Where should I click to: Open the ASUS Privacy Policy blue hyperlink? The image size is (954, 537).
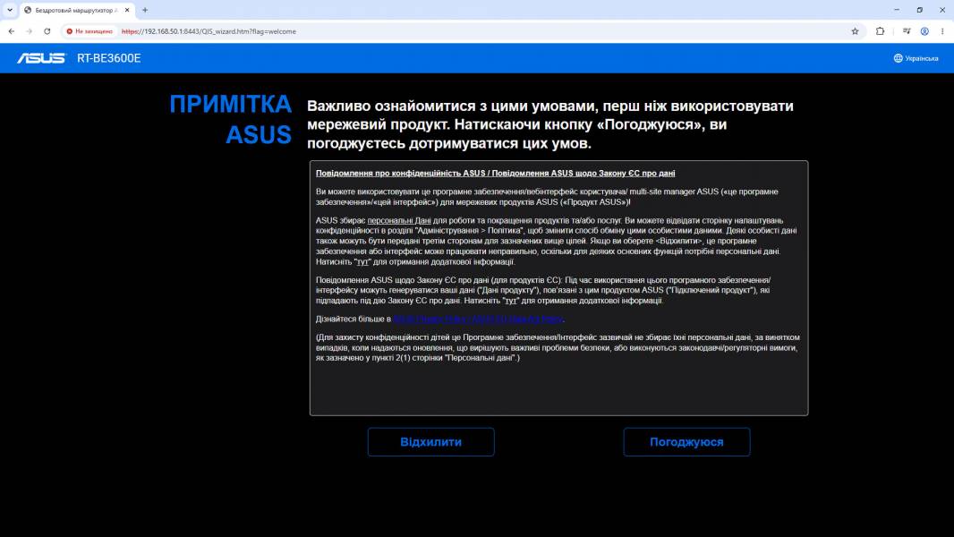[478, 319]
